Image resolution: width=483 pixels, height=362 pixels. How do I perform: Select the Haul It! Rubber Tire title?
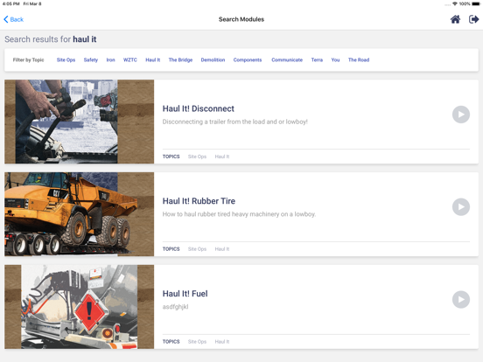pos(199,201)
